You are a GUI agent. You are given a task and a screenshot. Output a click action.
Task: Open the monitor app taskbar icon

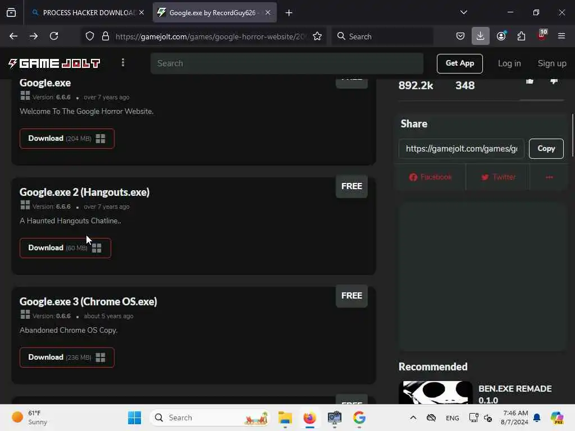[x=335, y=418]
